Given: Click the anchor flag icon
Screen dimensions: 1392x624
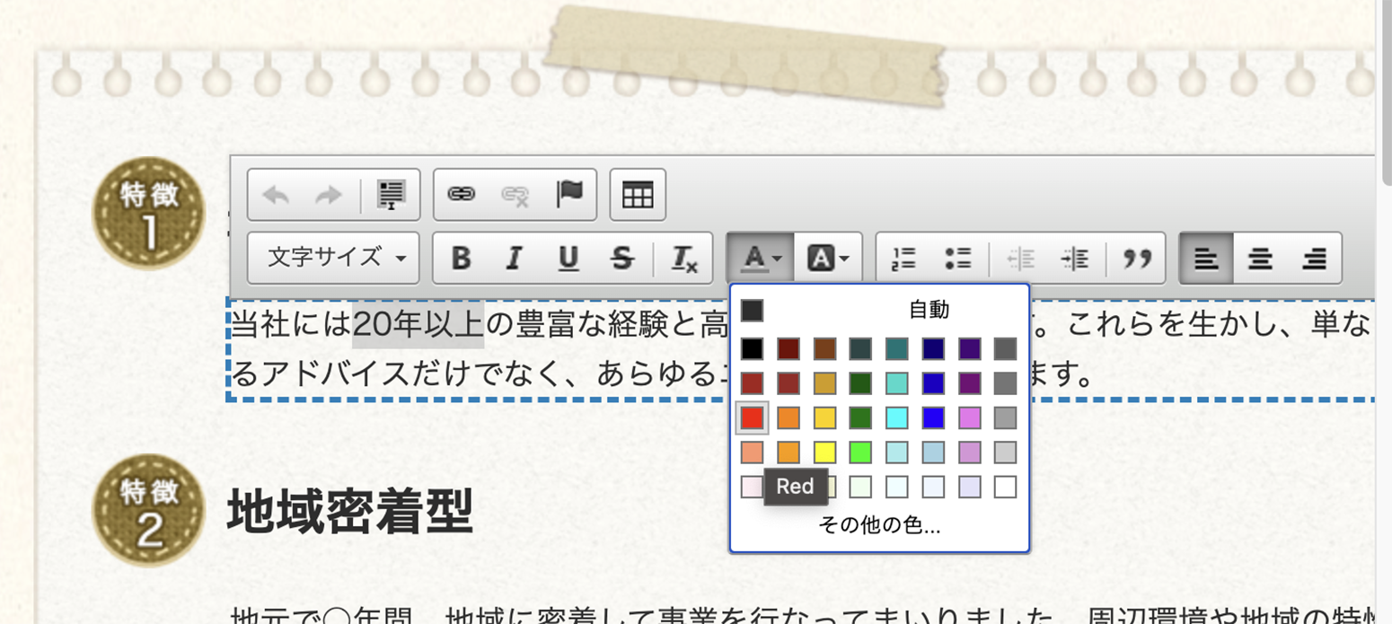Looking at the screenshot, I should (569, 195).
